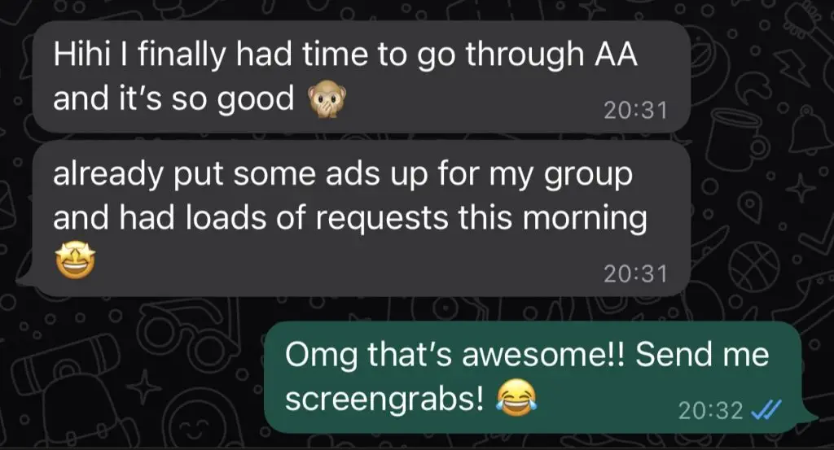This screenshot has height=450, width=834.
Task: Click the laughing tears emoji
Action: coord(516,397)
